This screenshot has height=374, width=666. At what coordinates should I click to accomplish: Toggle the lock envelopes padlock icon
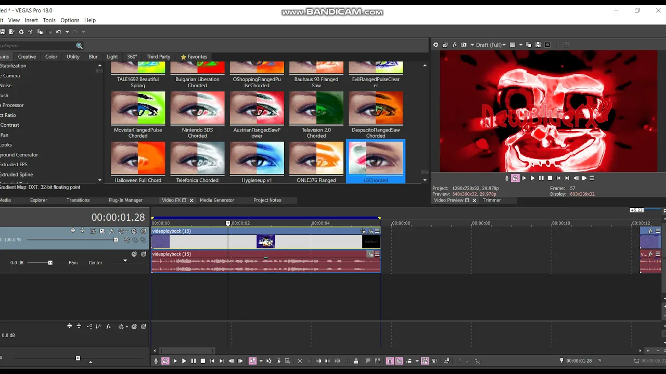pyautogui.click(x=356, y=361)
